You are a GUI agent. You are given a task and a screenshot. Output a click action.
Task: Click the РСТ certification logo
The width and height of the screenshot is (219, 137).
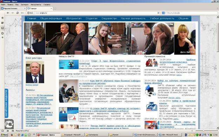9,124
